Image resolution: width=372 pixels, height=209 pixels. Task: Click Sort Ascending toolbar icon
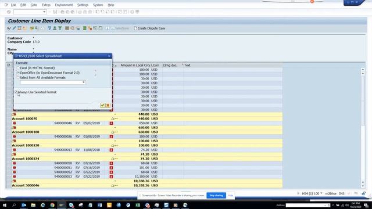point(55,28)
